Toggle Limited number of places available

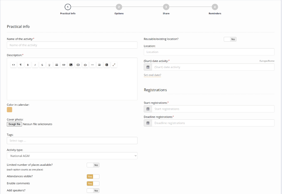tap(93, 165)
